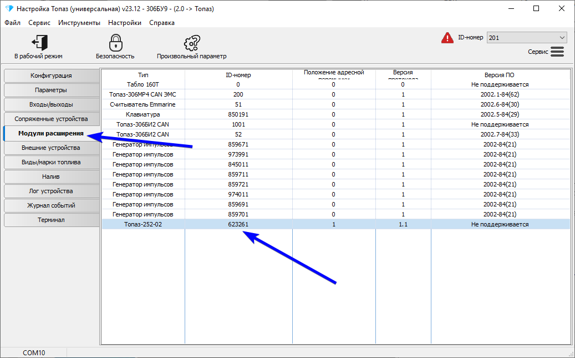Click software version 2002.5-84(29)
The height and width of the screenshot is (358, 575).
pyautogui.click(x=500, y=114)
